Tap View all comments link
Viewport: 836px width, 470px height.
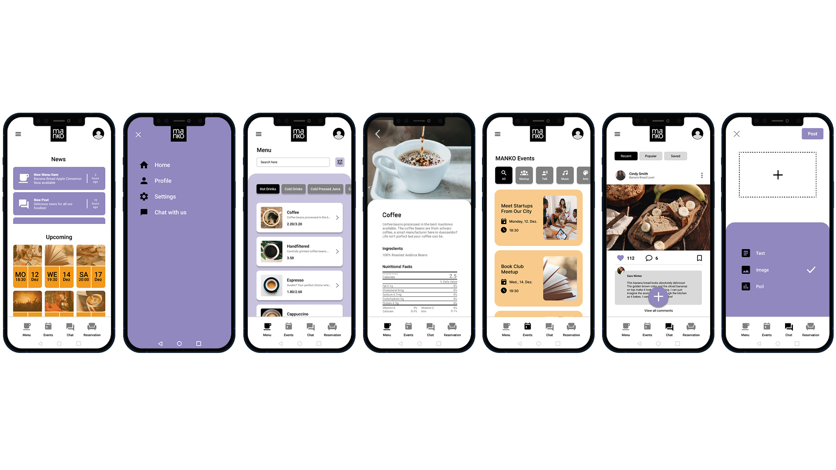(659, 310)
